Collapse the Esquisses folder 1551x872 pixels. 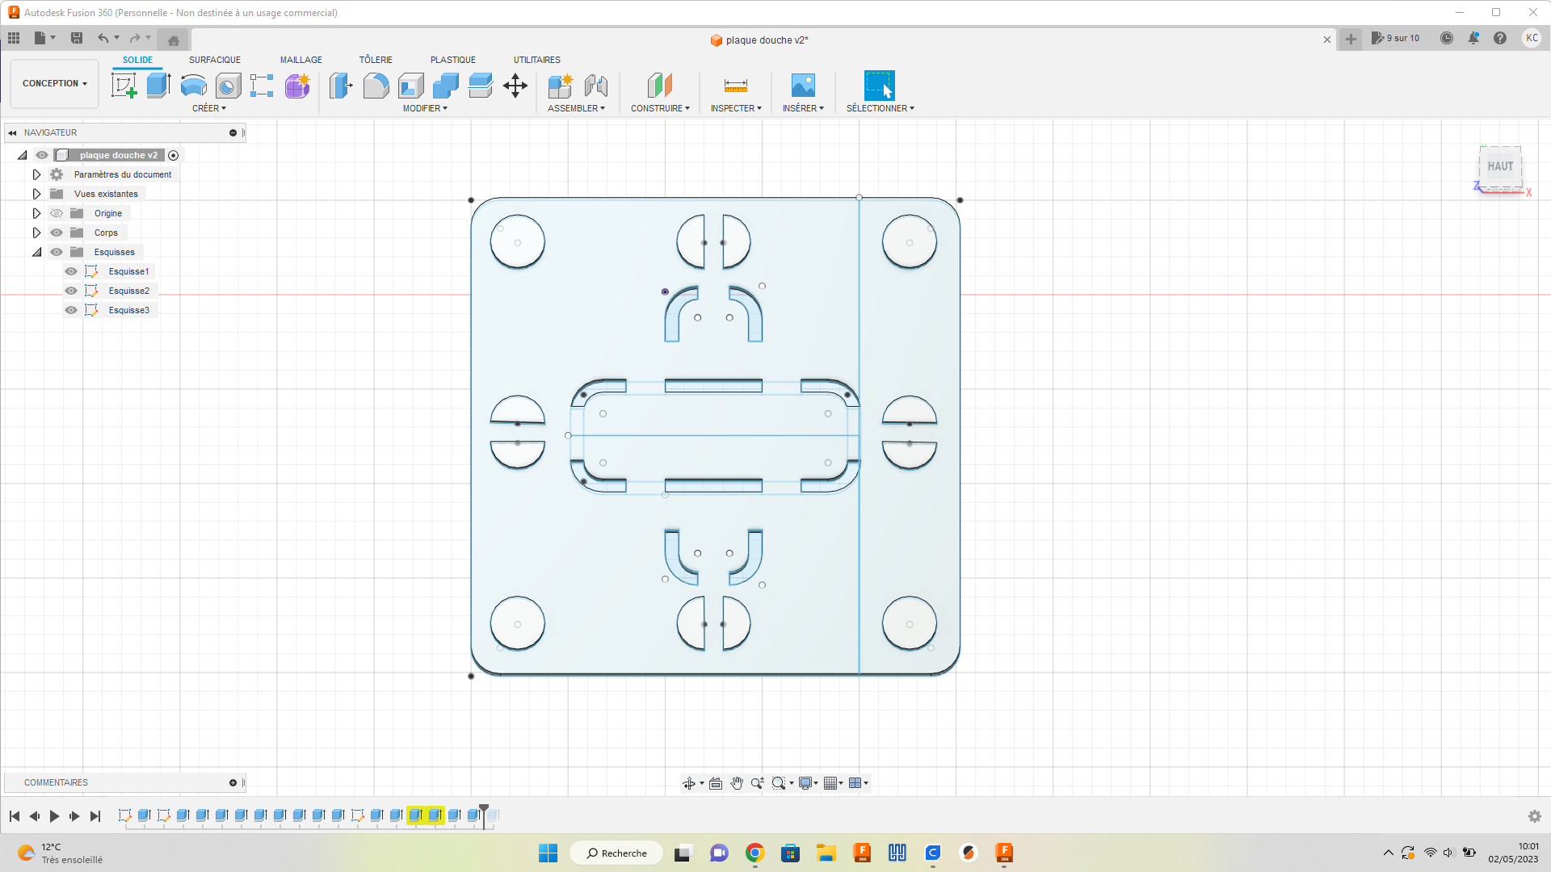click(x=36, y=252)
